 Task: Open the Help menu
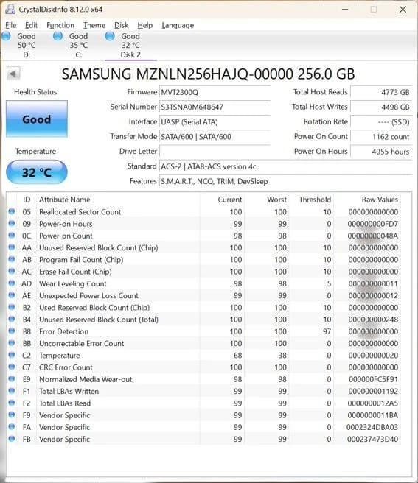[145, 25]
